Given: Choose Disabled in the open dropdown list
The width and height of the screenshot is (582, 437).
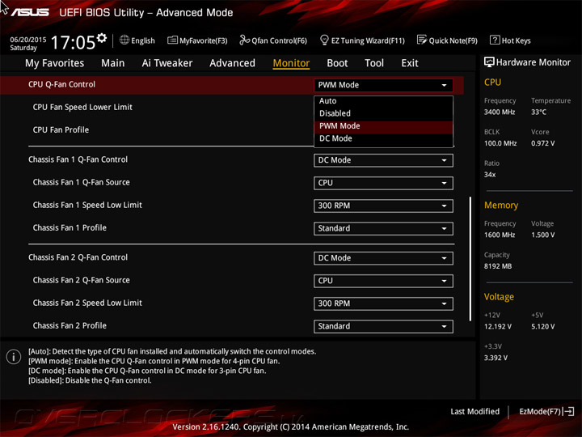Looking at the screenshot, I should pos(383,113).
